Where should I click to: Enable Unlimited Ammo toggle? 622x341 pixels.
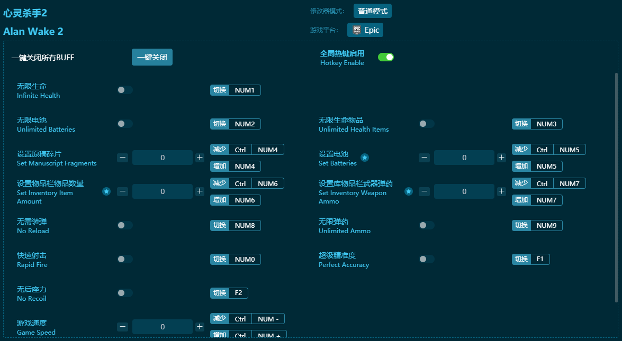pos(427,225)
